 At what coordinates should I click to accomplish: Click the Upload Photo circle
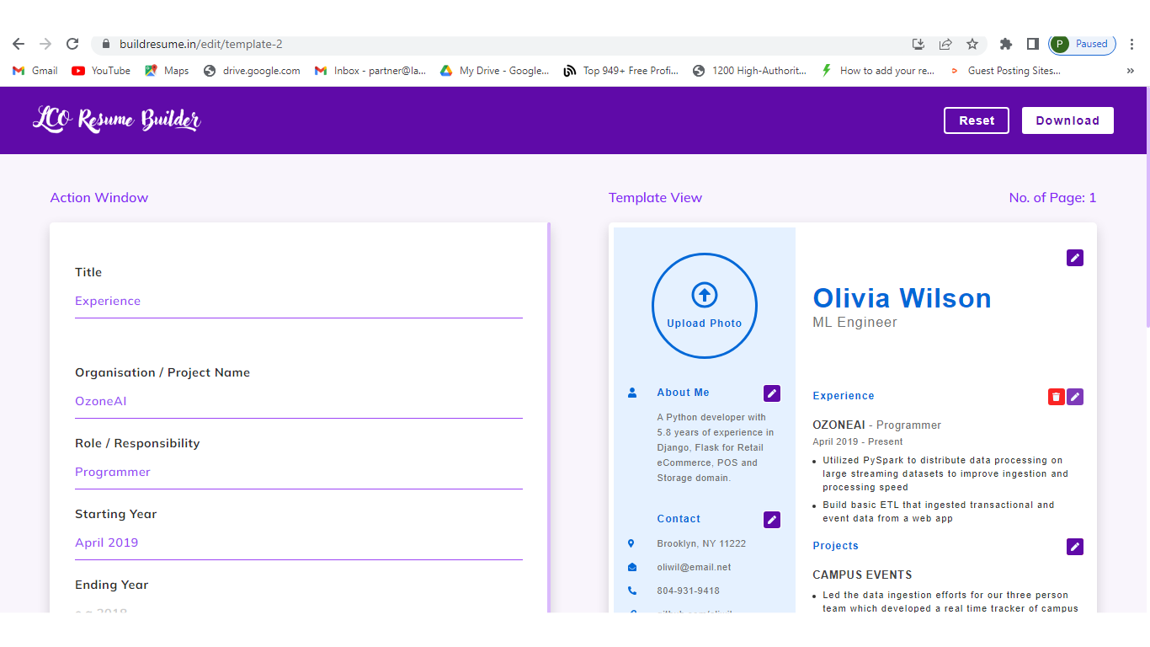point(704,306)
